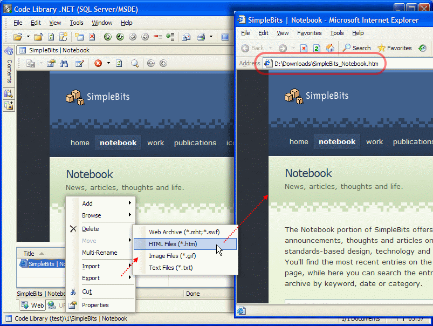
Task: Open the File menu in Code Library
Action: pyautogui.click(x=18, y=23)
